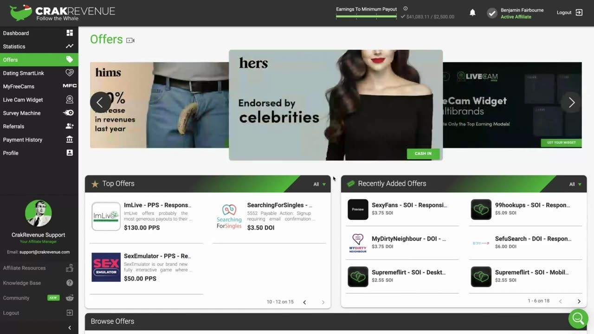Open SefuSearch - DOI offer
The width and height of the screenshot is (594, 334).
tap(533, 238)
